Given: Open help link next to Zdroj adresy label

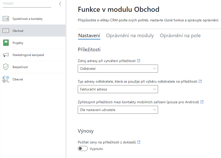Looking at the screenshot, I should pyautogui.click(x=139, y=61).
